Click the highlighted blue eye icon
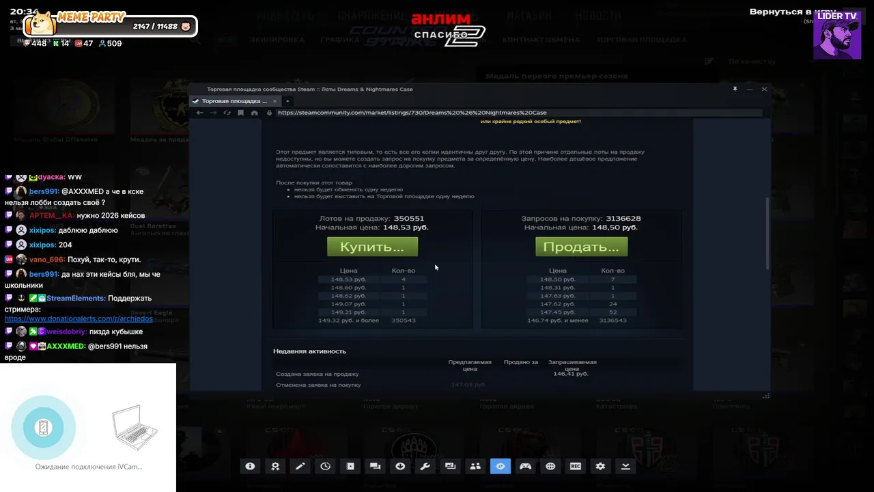This screenshot has height=492, width=874. 501,466
